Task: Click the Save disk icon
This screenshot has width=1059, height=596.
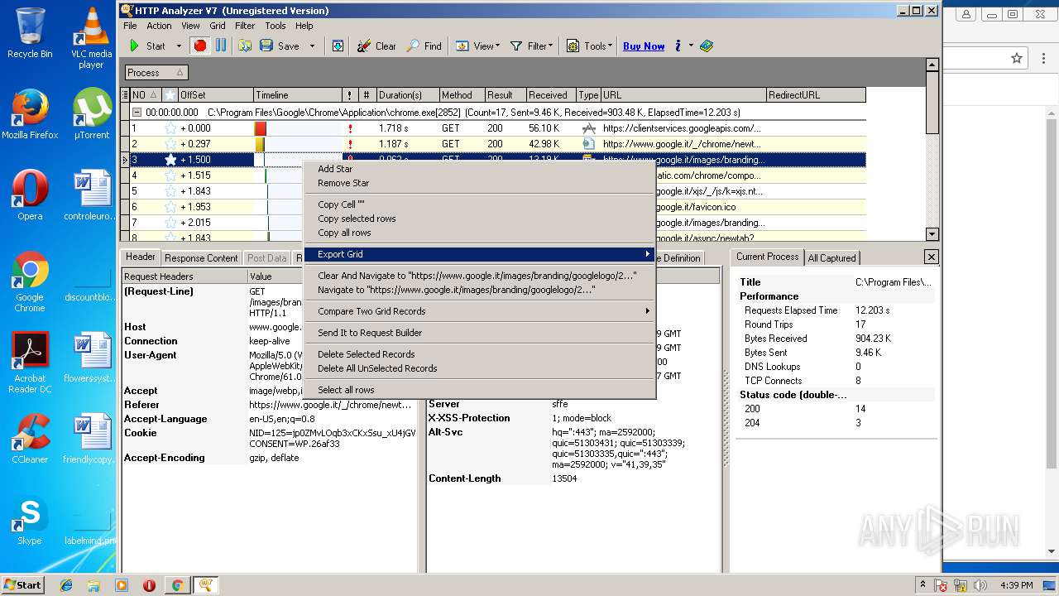Action: [266, 46]
